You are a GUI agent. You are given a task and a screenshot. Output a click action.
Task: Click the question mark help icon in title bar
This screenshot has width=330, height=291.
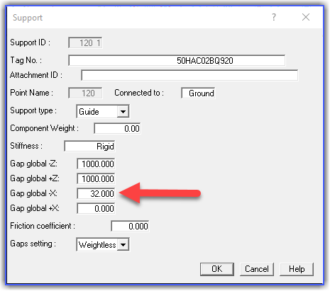[274, 17]
